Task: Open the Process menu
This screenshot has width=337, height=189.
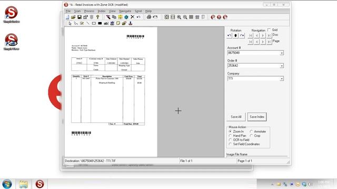Action: 89,11
